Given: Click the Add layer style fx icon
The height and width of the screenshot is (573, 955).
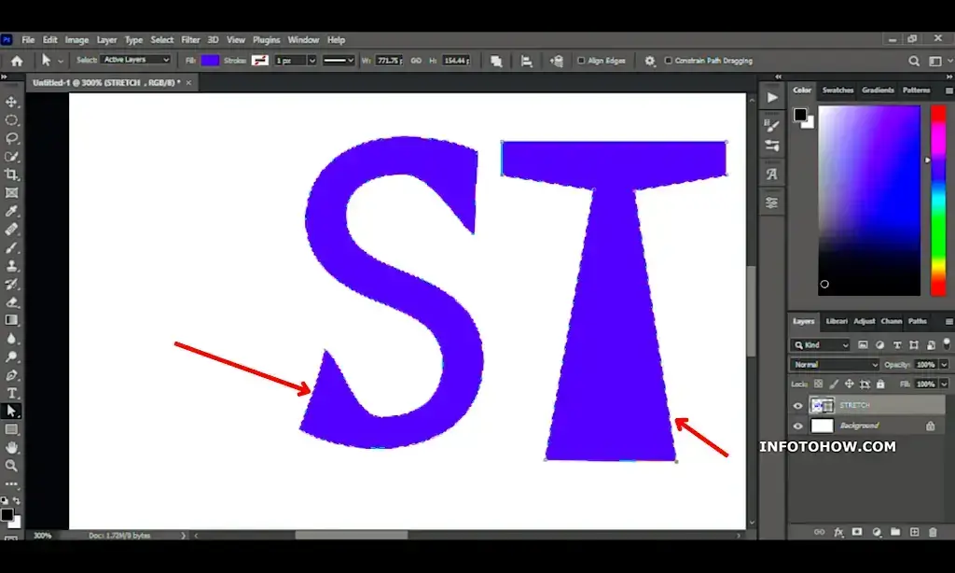Looking at the screenshot, I should click(x=838, y=532).
